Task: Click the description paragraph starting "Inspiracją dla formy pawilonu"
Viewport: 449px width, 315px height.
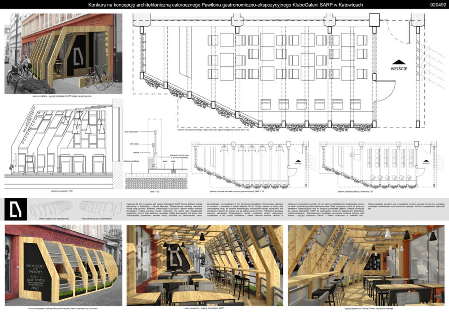Action: coord(165,210)
